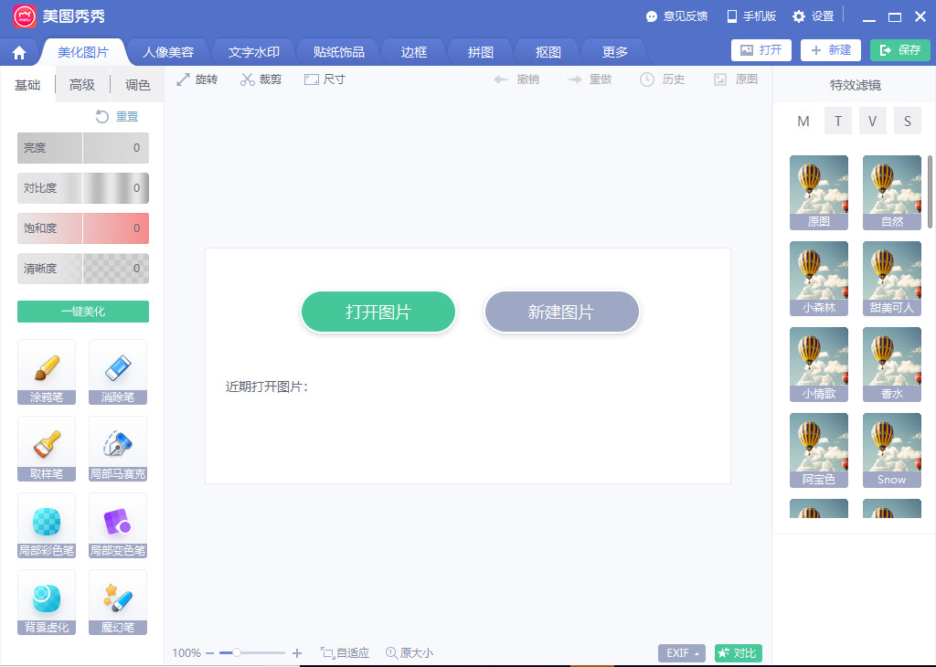The width and height of the screenshot is (936, 667).
Task: Apply the 小情歌 filter thumbnail
Action: tap(819, 365)
